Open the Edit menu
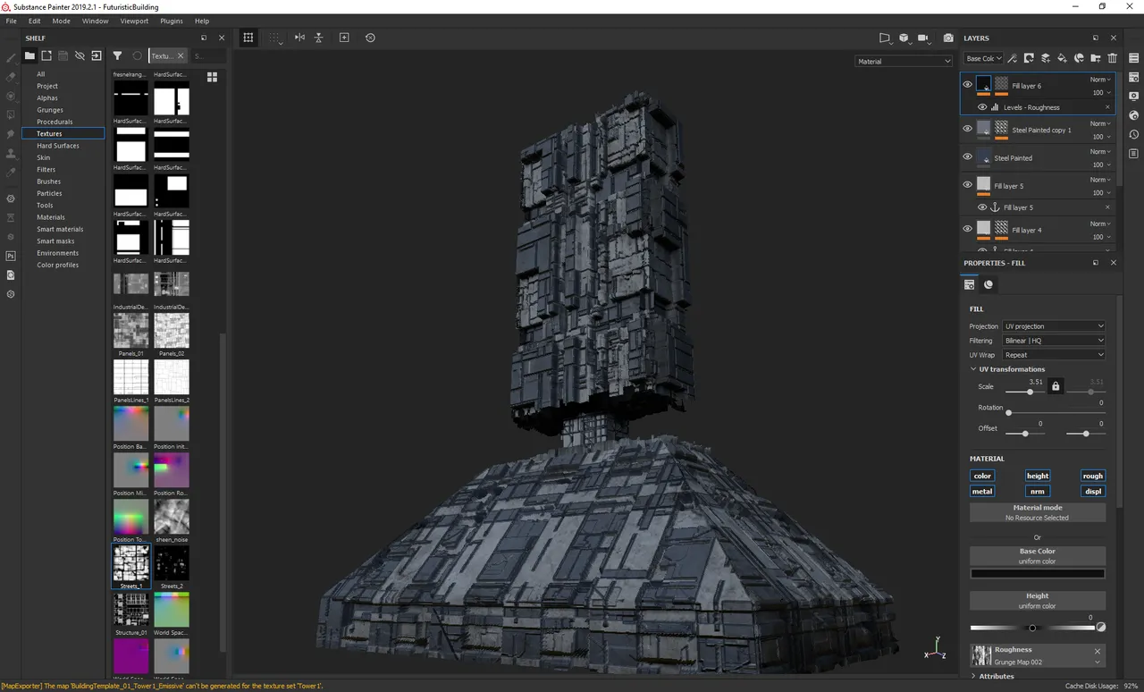The height and width of the screenshot is (692, 1144). tap(34, 21)
